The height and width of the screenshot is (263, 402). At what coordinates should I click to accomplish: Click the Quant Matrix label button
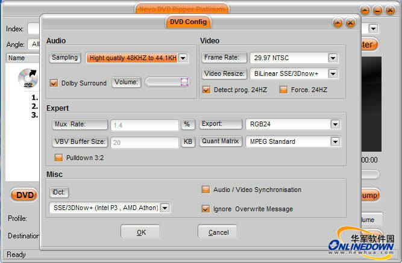[x=221, y=141]
